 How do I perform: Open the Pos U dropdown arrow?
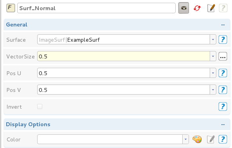(x=213, y=73)
